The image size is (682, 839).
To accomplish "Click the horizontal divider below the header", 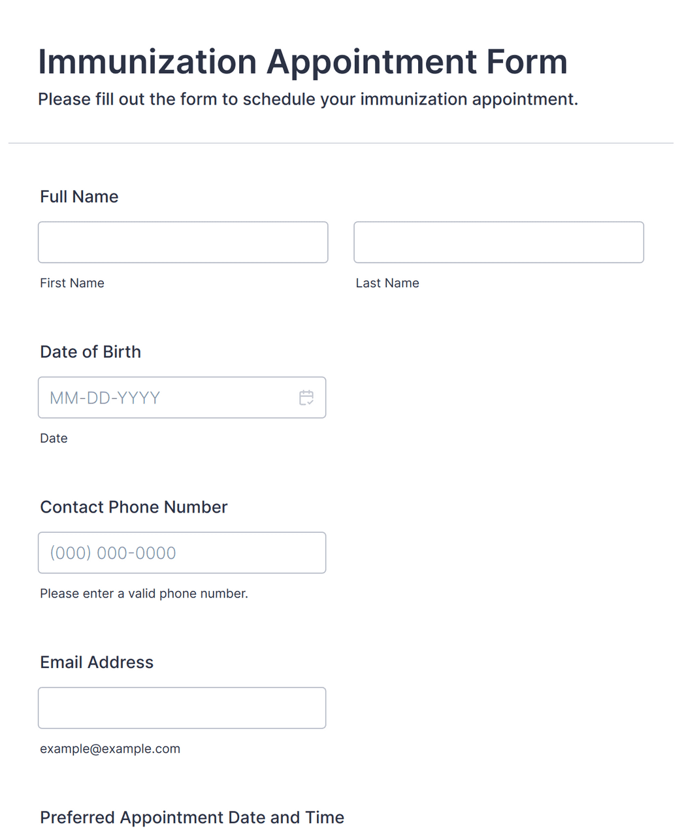I will 340,143.
